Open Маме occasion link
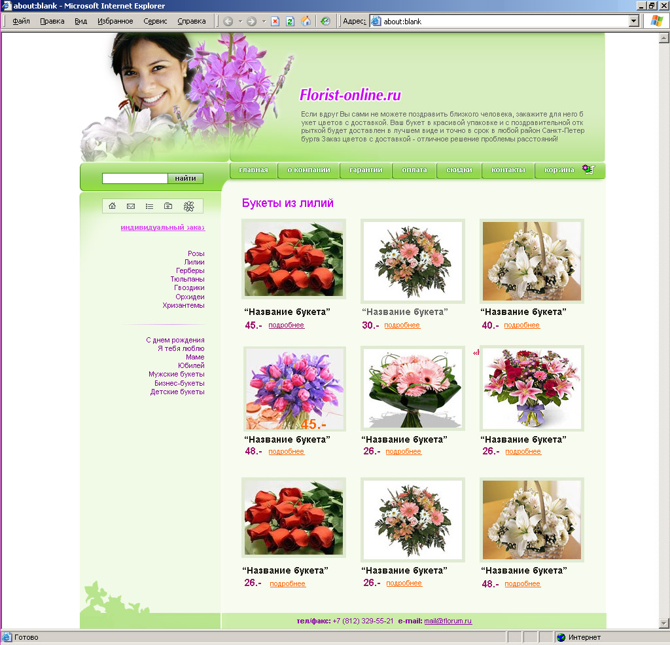Viewport: 670px width, 645px height. coord(195,357)
